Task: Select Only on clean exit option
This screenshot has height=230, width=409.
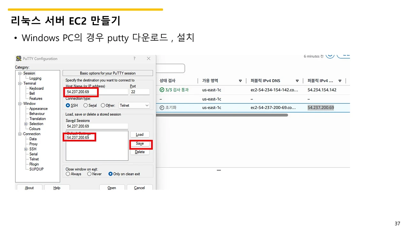Action: [111, 174]
